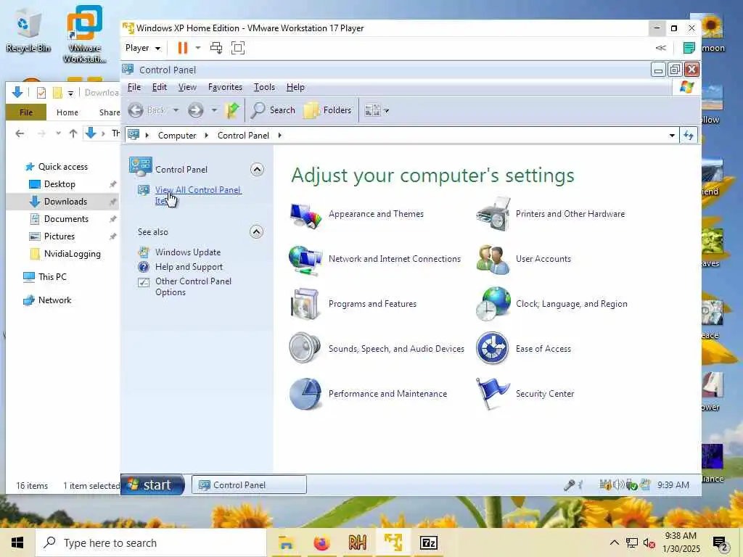Open the power options dropdown next to pause

pos(198,48)
